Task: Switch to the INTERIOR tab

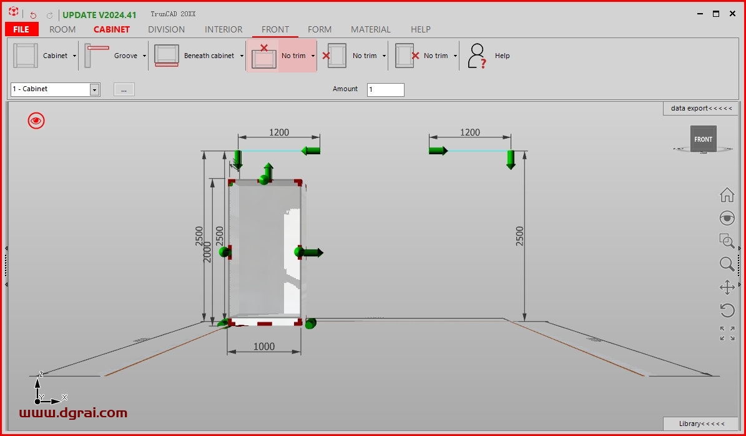Action: pyautogui.click(x=223, y=29)
